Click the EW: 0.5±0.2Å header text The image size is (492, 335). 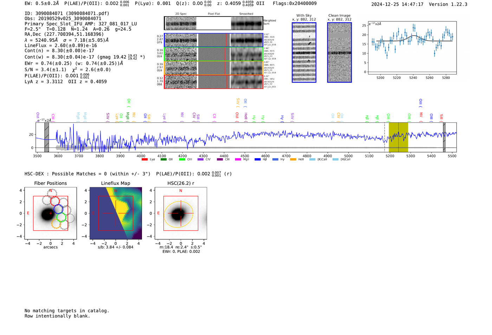pyautogui.click(x=42, y=4)
